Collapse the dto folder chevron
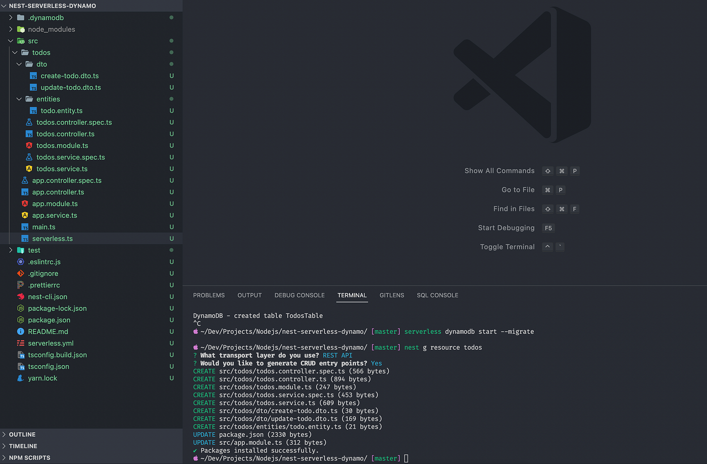The width and height of the screenshot is (707, 464). coord(19,64)
